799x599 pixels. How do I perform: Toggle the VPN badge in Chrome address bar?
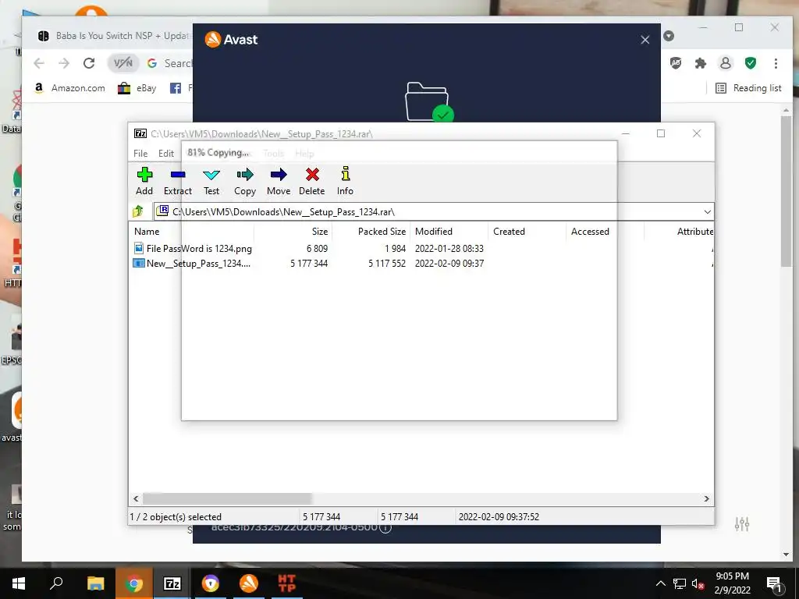tap(123, 63)
